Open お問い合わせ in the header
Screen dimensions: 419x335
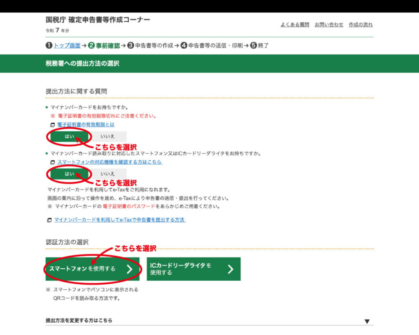point(329,25)
